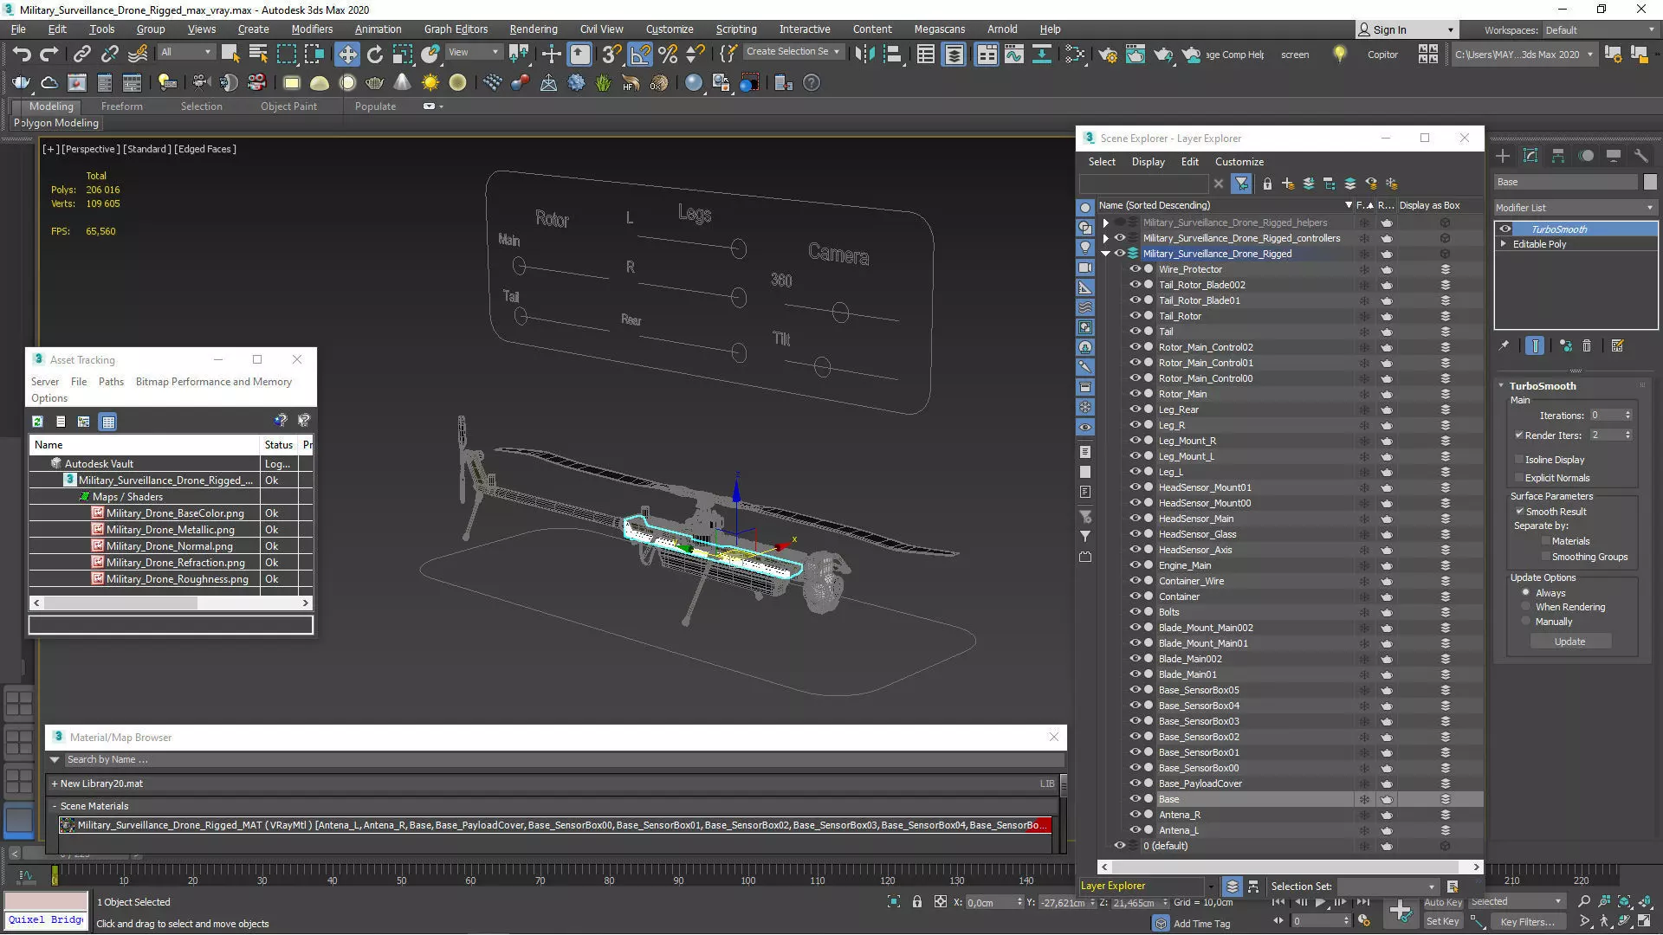Expand the Military_Surveillance_Drone_Rigged_helpers layer
Image resolution: width=1663 pixels, height=935 pixels.
(x=1105, y=222)
